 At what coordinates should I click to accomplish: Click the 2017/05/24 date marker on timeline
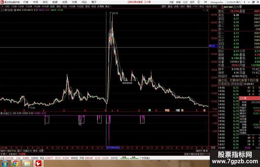tap(113, 147)
